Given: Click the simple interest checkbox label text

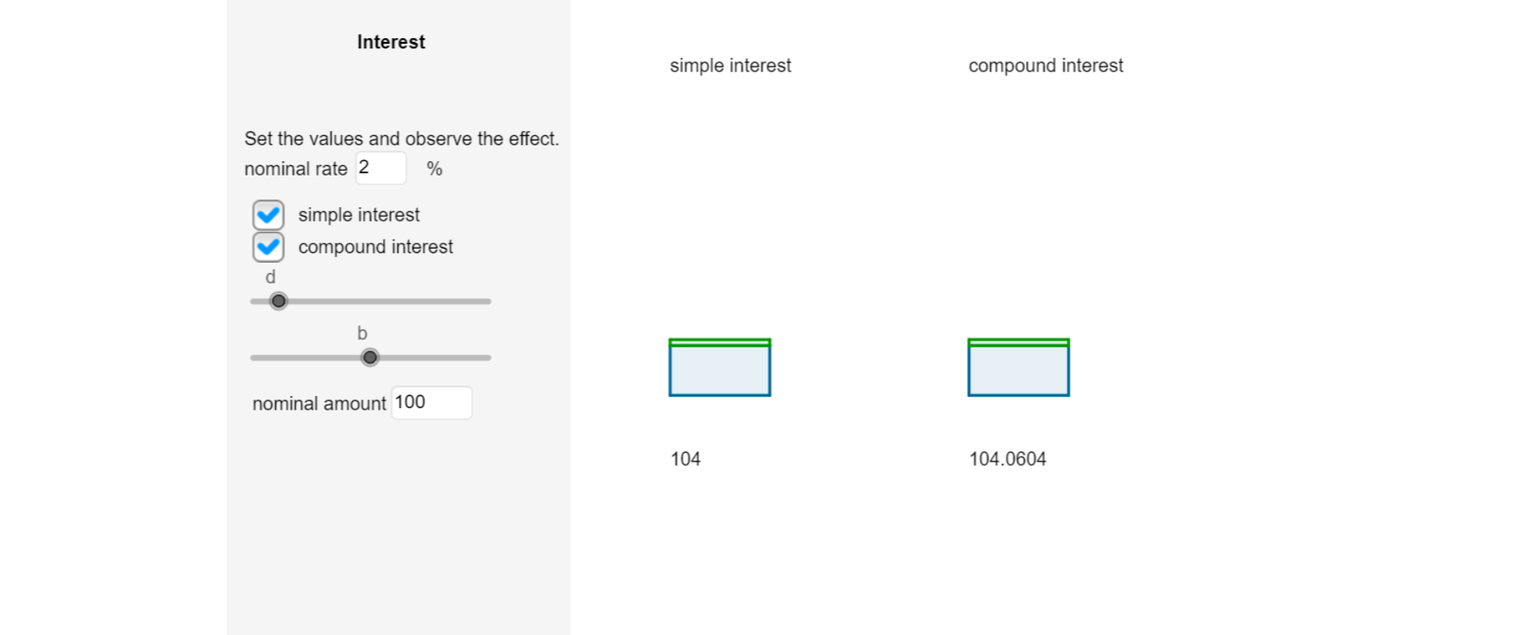Looking at the screenshot, I should coord(359,215).
